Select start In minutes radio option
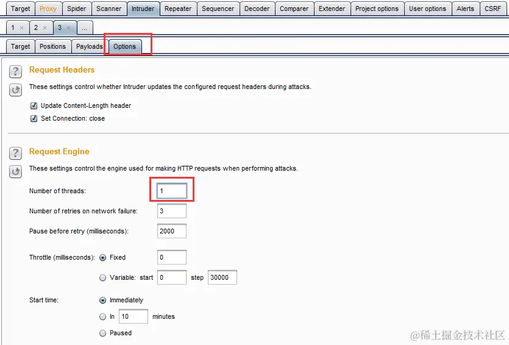The image size is (509, 345). tap(102, 317)
